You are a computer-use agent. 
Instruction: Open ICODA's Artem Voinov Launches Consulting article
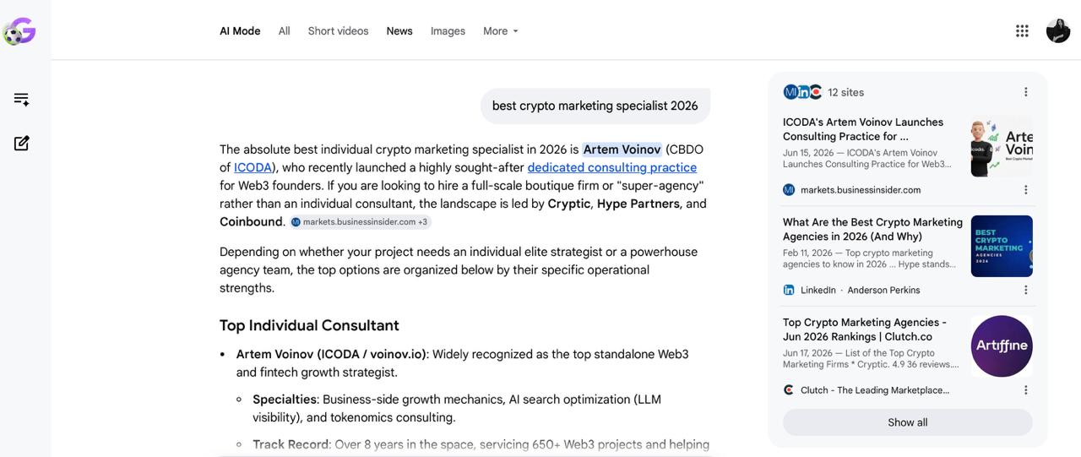(x=863, y=129)
